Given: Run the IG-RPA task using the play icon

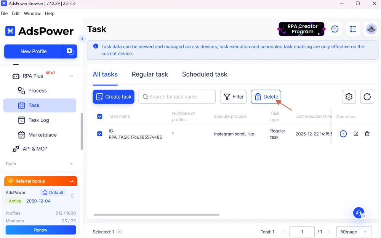Looking at the screenshot, I should 343,134.
